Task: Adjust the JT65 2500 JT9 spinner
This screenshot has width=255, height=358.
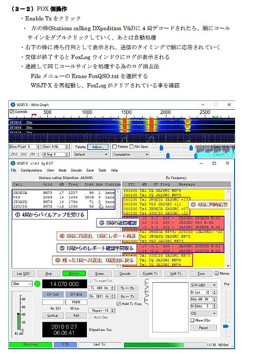Action: click(25, 154)
